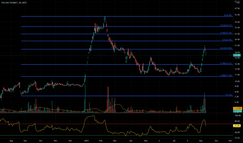Click 10.00 on the price axis
Screen dimensions: 243x143
[x=237, y=81]
